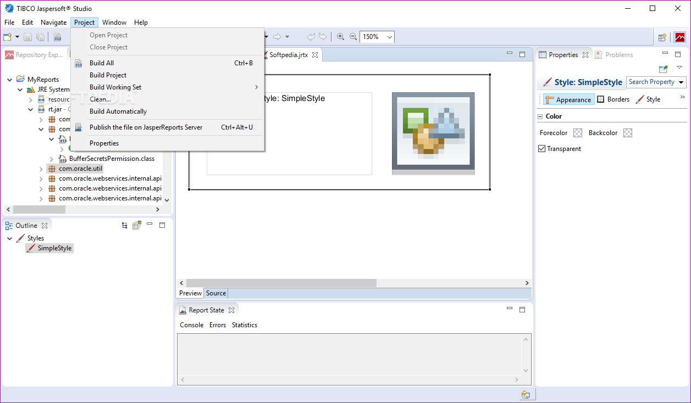691x403 pixels.
Task: Expand the com.oracle.util package
Action: pyautogui.click(x=41, y=169)
